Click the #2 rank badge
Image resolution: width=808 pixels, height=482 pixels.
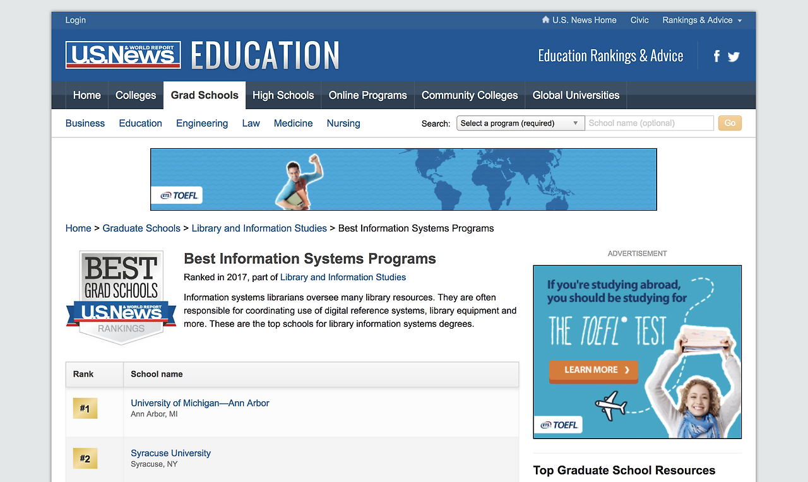tap(85, 459)
